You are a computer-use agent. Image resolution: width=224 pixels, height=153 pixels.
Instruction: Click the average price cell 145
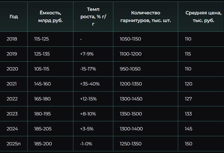pos(188,129)
